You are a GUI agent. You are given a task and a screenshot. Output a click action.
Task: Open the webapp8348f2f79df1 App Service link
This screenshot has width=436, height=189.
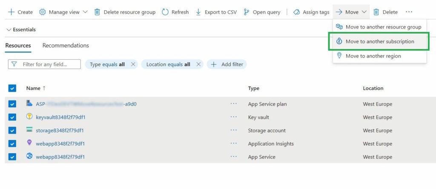(60, 157)
